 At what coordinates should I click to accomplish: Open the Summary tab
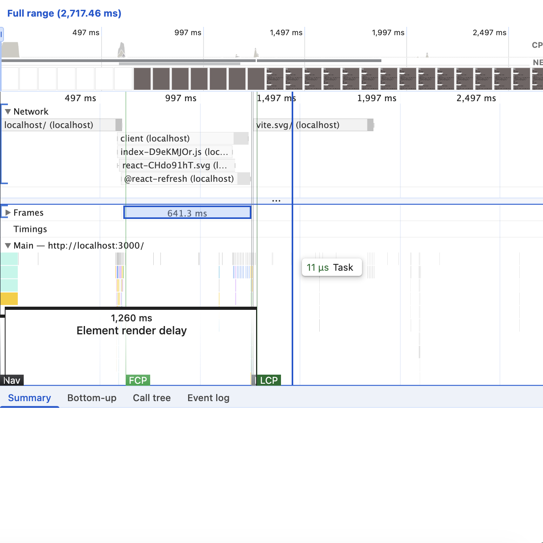tap(30, 398)
